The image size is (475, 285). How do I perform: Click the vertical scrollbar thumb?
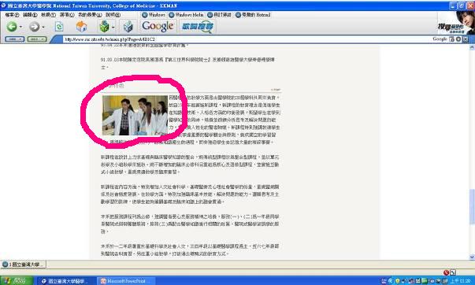472,206
